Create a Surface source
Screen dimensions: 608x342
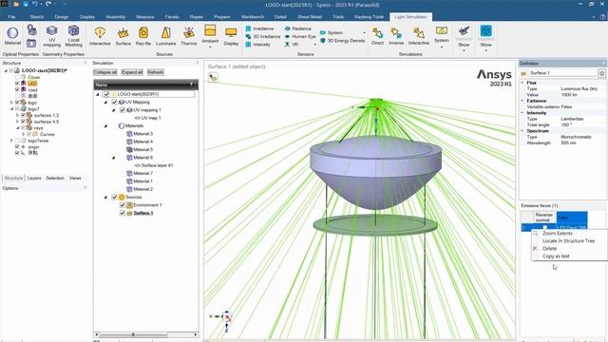coord(123,36)
